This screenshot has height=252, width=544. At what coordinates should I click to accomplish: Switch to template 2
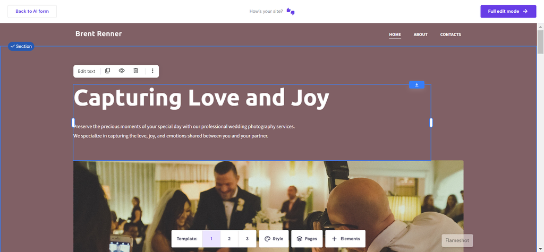[229, 239]
